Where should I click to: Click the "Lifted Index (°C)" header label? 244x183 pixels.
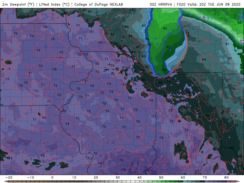(54, 4)
